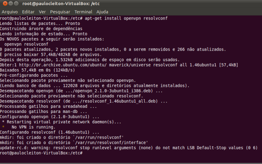Click the Terminal menu

(83, 12)
